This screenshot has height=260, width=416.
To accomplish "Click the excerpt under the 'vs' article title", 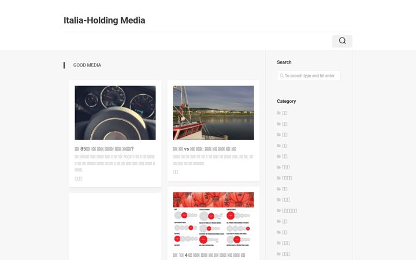I will click(213, 160).
